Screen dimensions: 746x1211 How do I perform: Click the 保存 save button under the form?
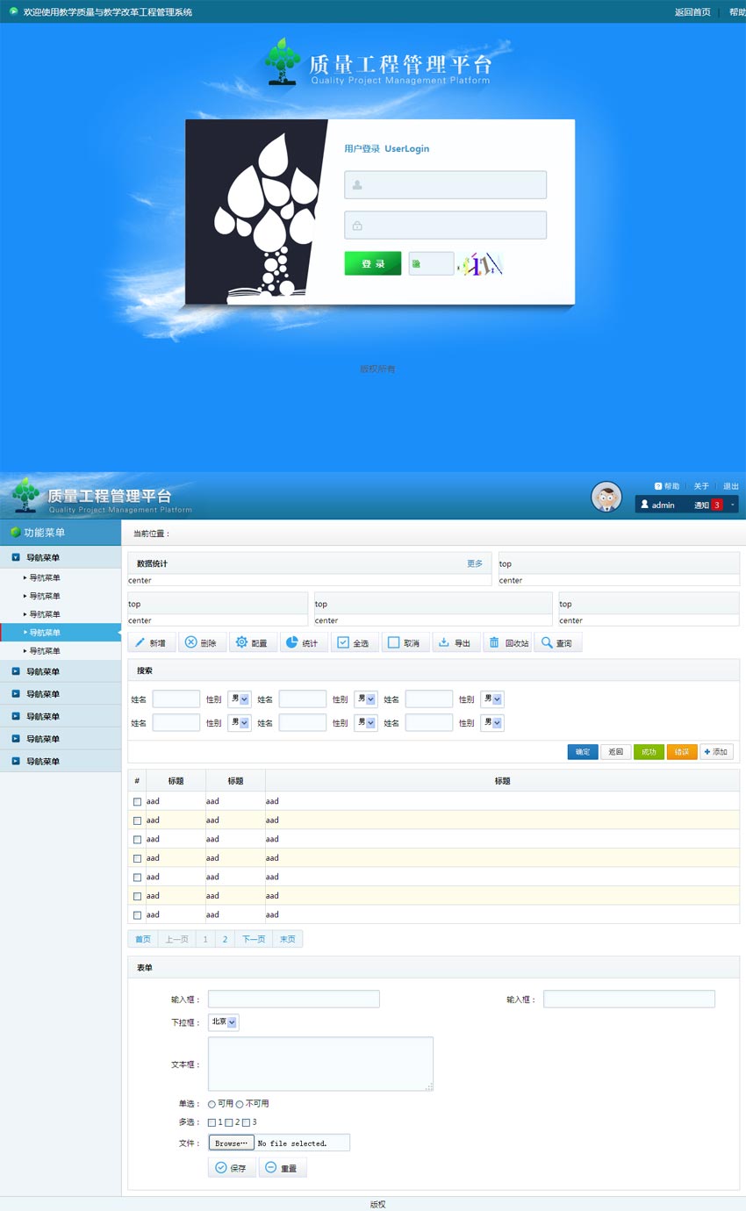[231, 1167]
